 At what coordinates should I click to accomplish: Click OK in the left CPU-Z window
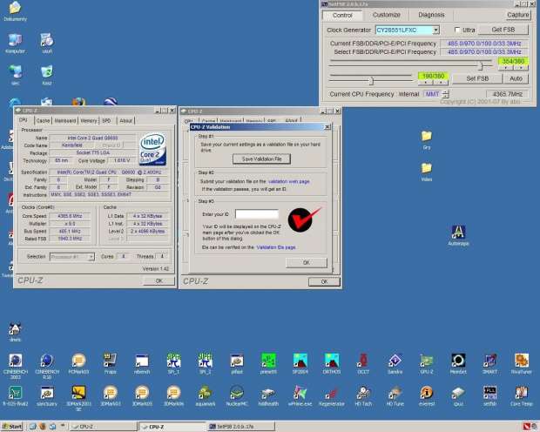[159, 280]
